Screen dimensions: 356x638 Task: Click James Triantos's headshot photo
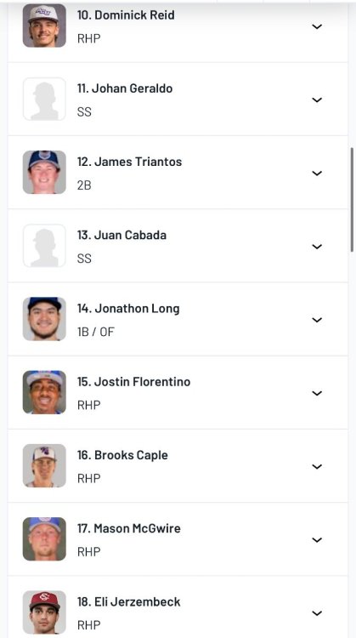click(x=44, y=172)
